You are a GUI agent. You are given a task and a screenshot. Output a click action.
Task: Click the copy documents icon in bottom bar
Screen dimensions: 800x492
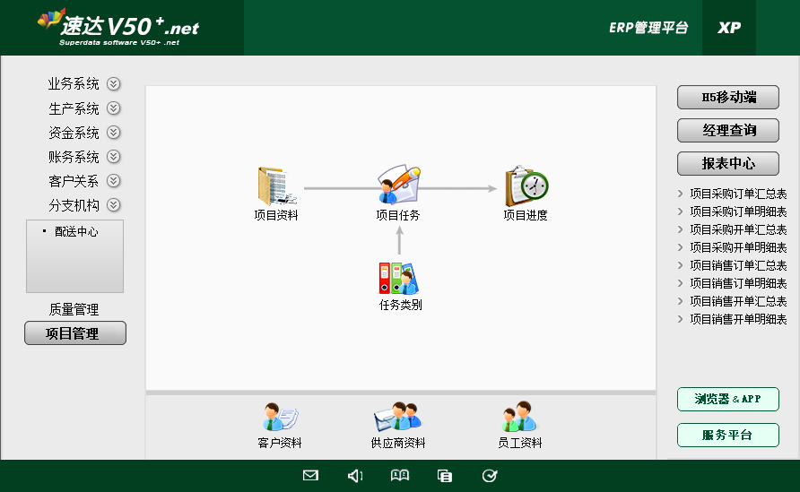click(x=444, y=476)
